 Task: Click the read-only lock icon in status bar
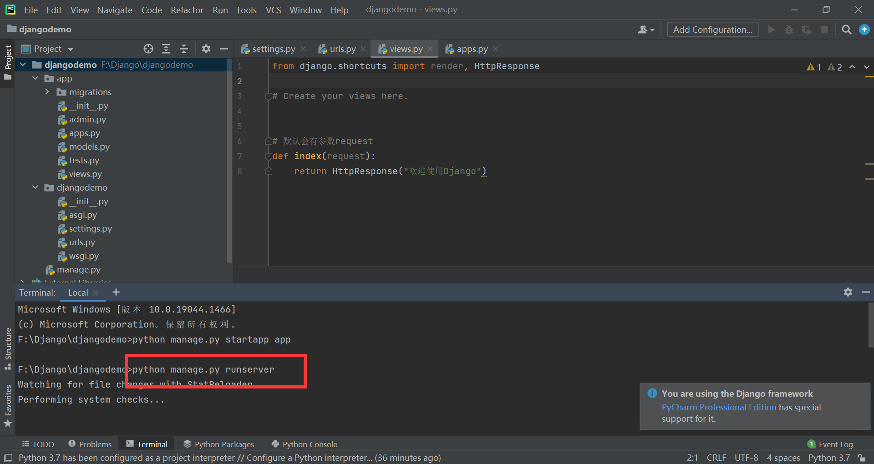pos(861,458)
